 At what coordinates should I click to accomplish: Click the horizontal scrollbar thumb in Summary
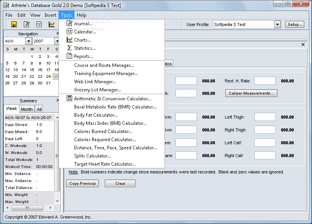click(27, 208)
